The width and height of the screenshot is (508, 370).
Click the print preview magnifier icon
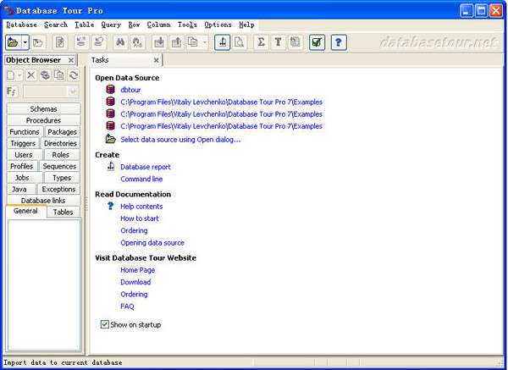(x=240, y=42)
